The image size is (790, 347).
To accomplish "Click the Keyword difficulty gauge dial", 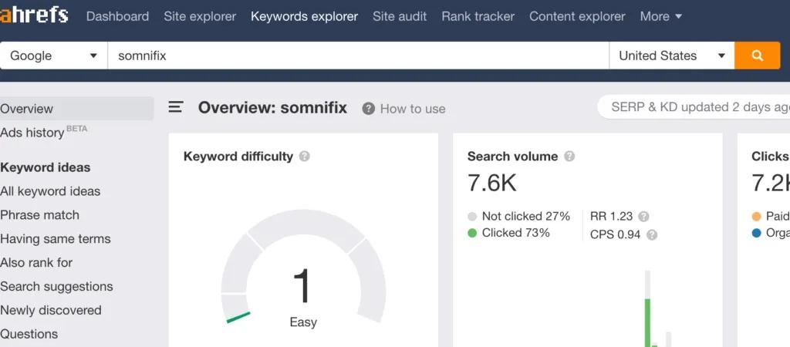I will point(303,267).
